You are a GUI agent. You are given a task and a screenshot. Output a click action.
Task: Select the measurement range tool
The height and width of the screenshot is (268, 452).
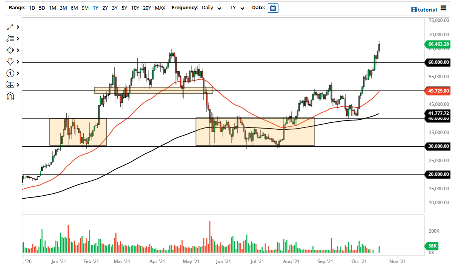[x=10, y=85]
